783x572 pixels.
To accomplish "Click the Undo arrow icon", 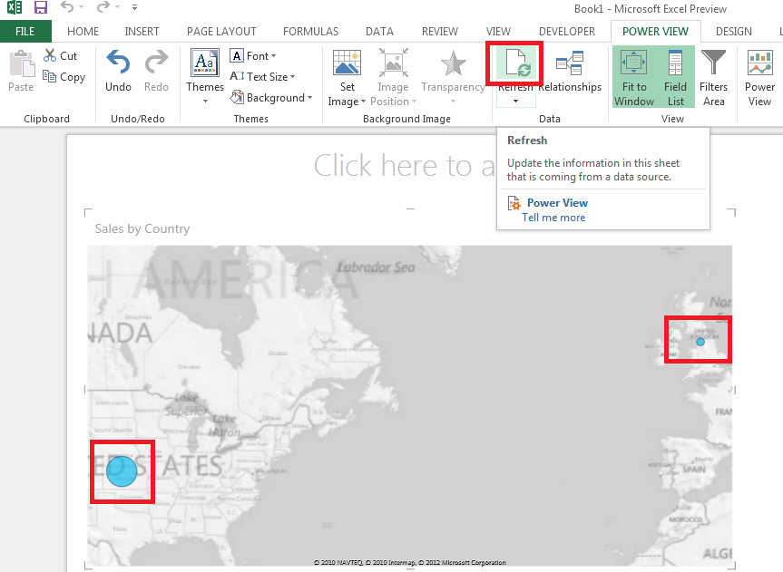I will [118, 63].
